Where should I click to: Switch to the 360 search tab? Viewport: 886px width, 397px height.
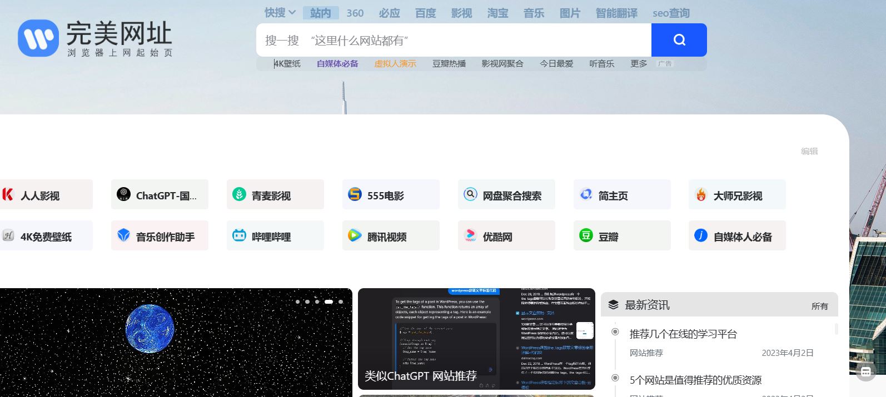[x=355, y=13]
